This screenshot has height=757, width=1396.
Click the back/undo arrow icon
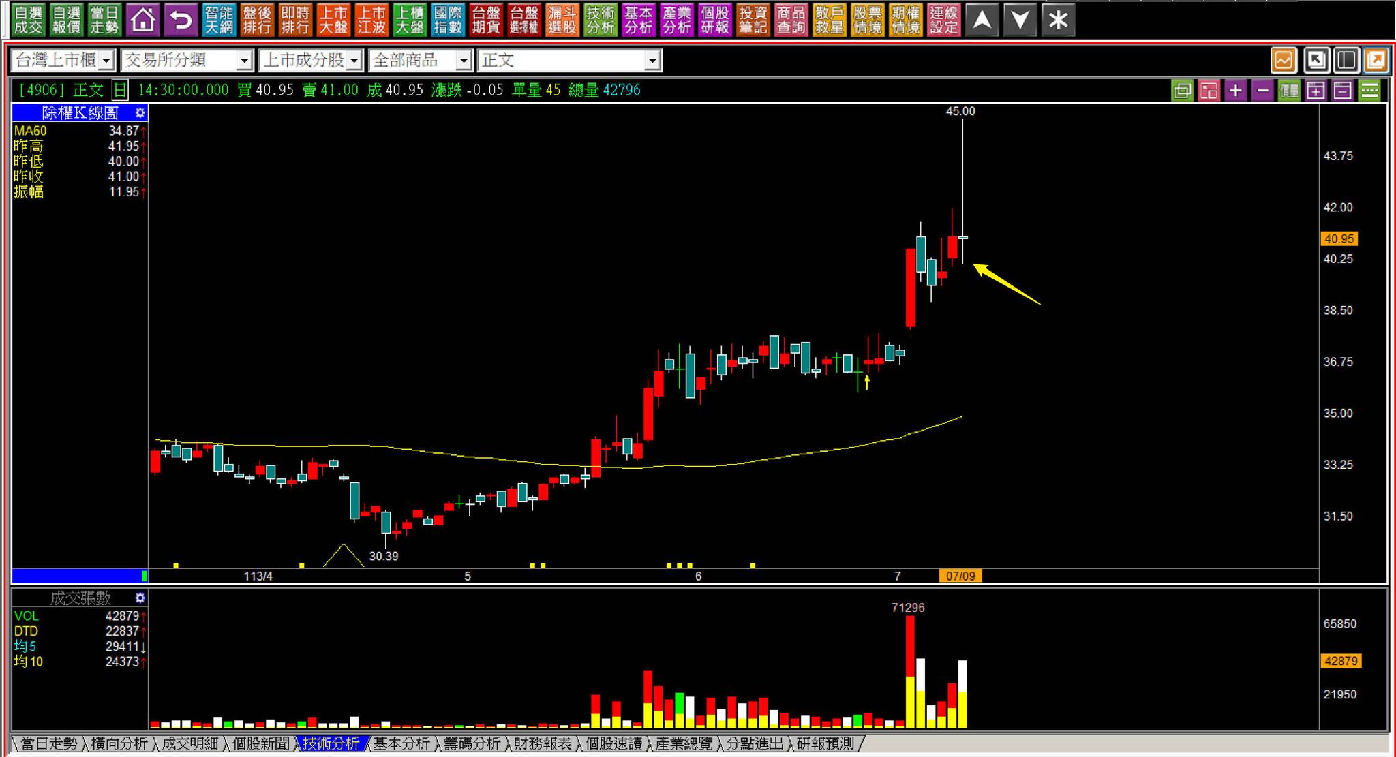pos(181,20)
